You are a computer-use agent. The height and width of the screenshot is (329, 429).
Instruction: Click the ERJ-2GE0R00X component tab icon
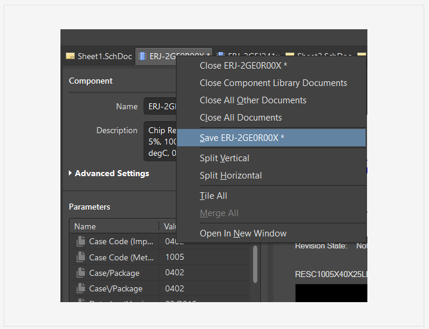point(142,56)
